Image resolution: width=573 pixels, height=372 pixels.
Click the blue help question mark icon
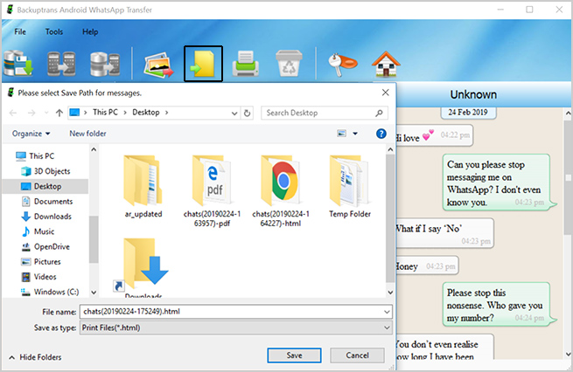[381, 134]
